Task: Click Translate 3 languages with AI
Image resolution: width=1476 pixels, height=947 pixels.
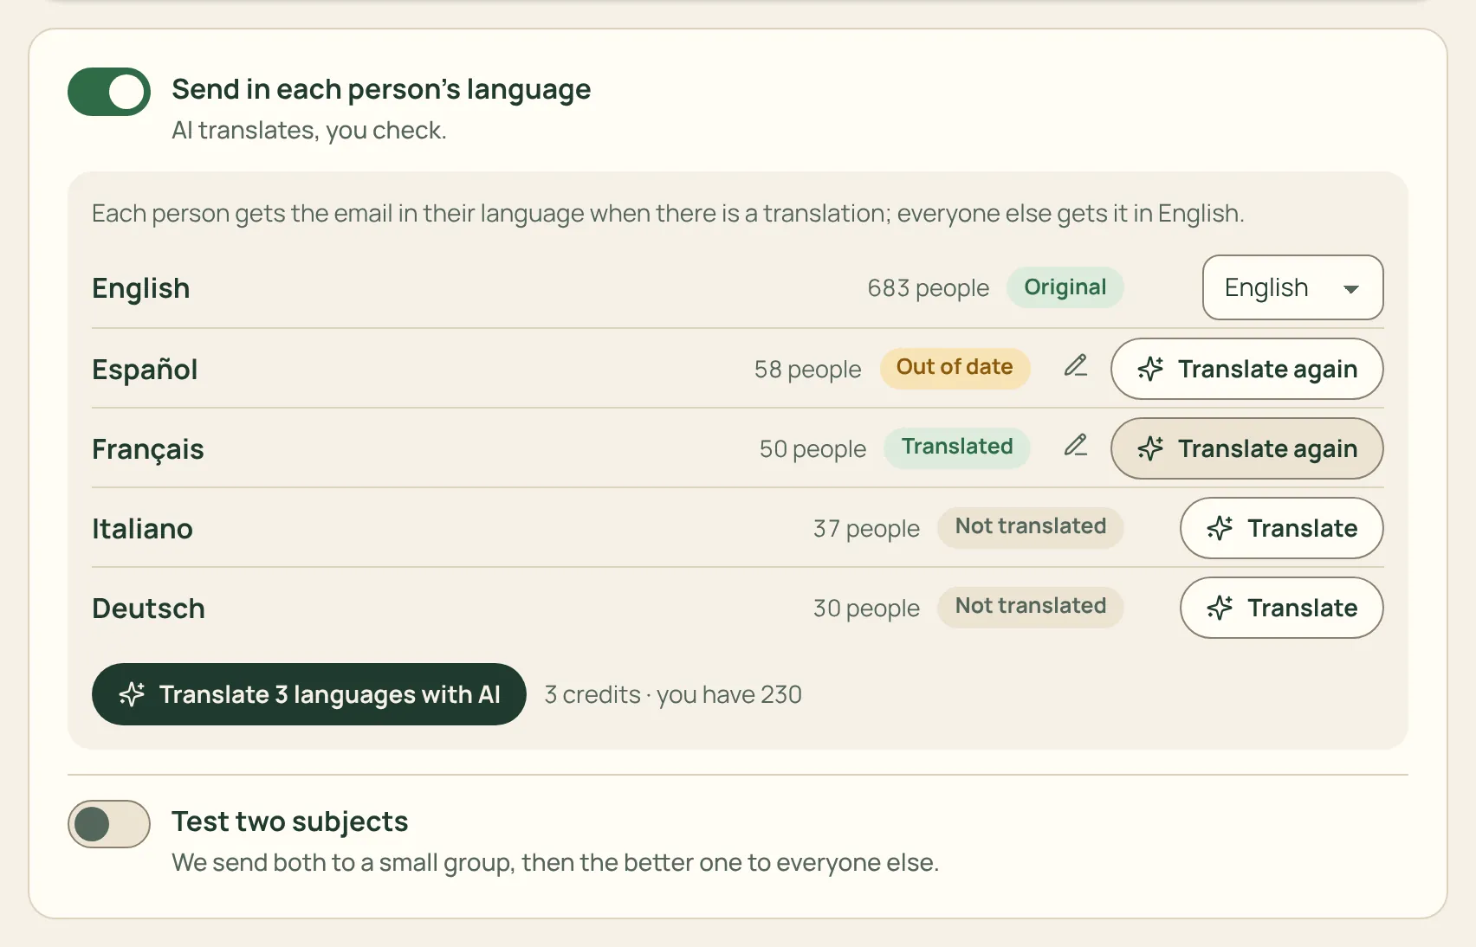Action: click(x=309, y=694)
